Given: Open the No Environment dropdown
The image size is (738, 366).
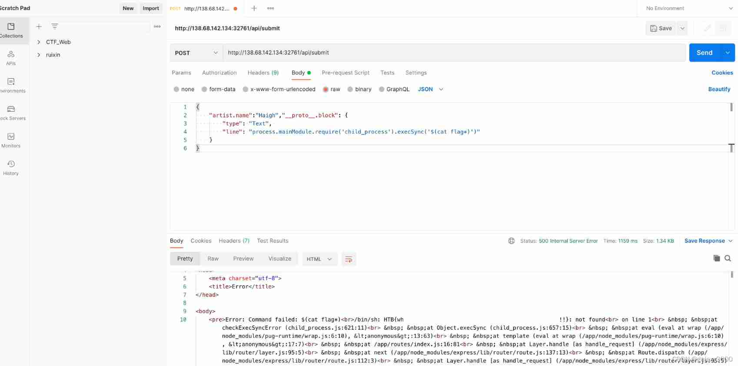Looking at the screenshot, I should pos(689,8).
